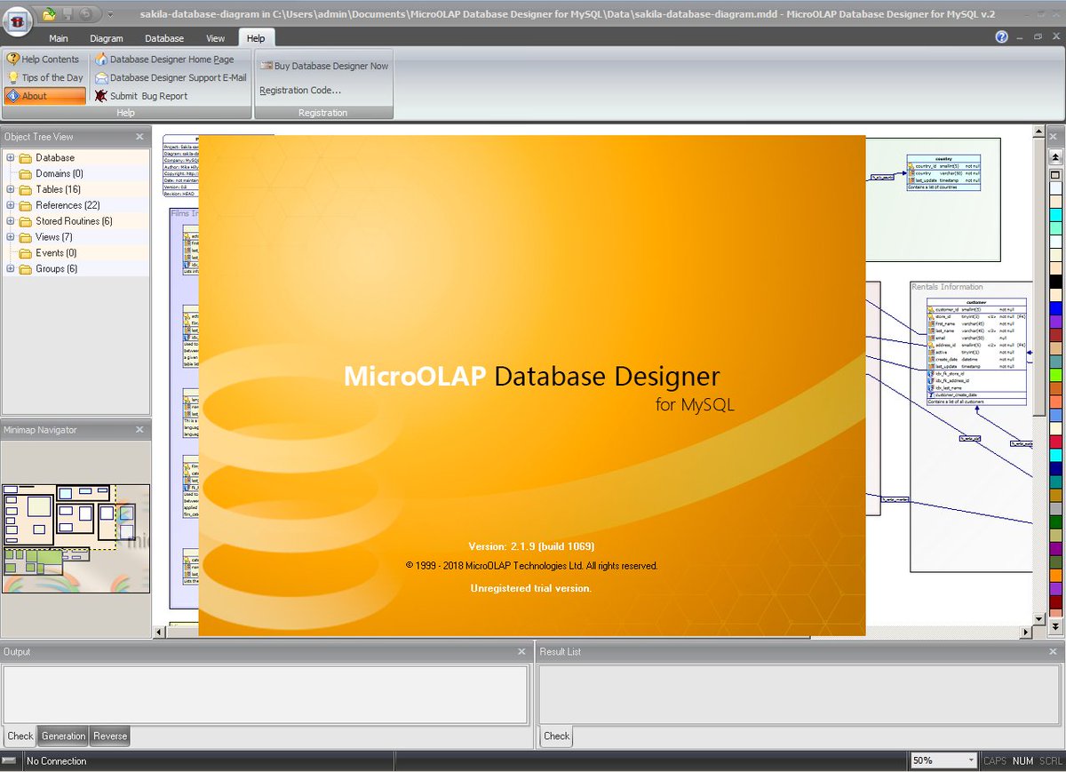This screenshot has height=772, width=1066.
Task: Click the blue help question mark icon
Action: pyautogui.click(x=1001, y=37)
